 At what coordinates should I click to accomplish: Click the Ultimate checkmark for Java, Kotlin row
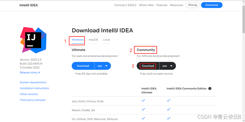(x=143, y=100)
